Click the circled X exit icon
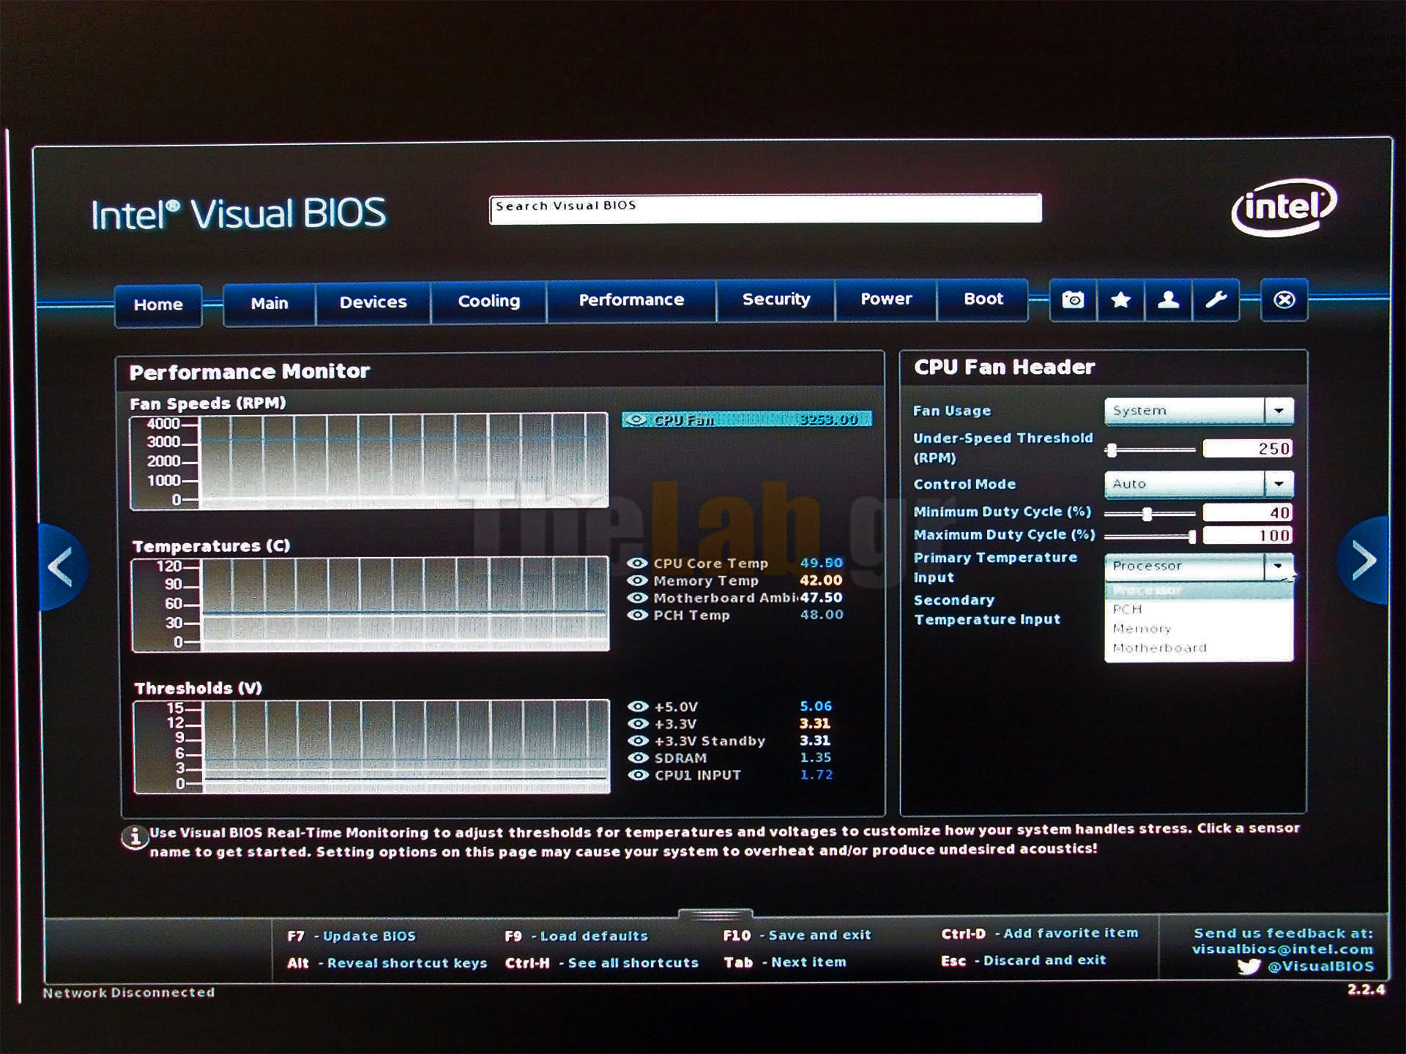 [1284, 300]
